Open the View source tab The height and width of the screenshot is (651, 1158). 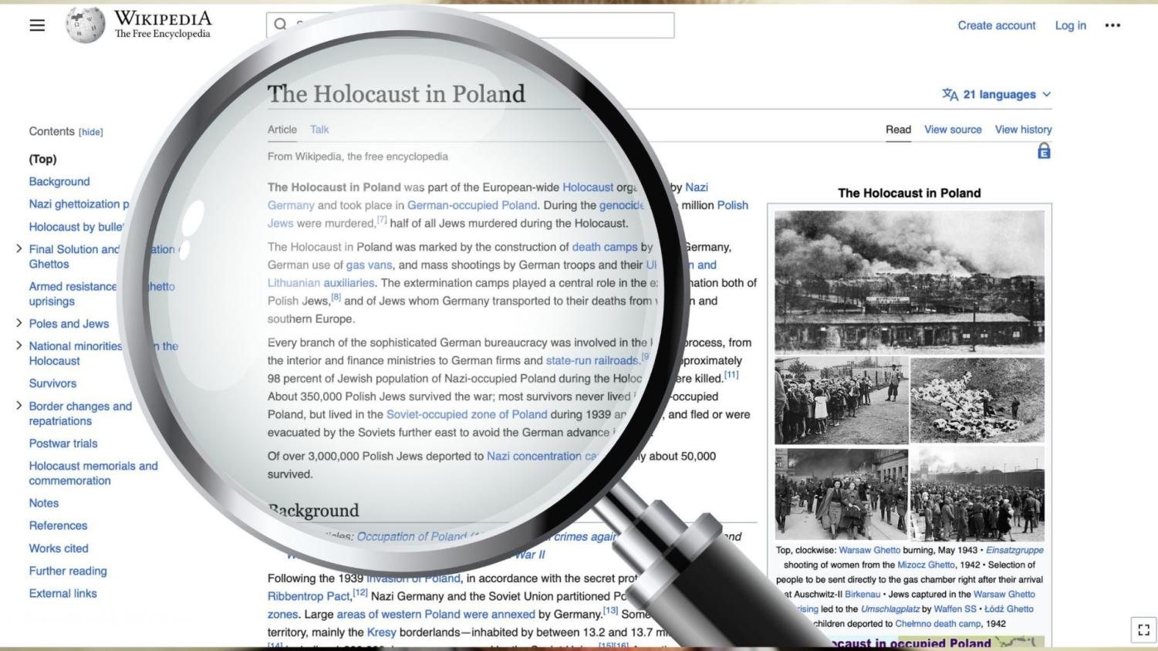(x=953, y=130)
